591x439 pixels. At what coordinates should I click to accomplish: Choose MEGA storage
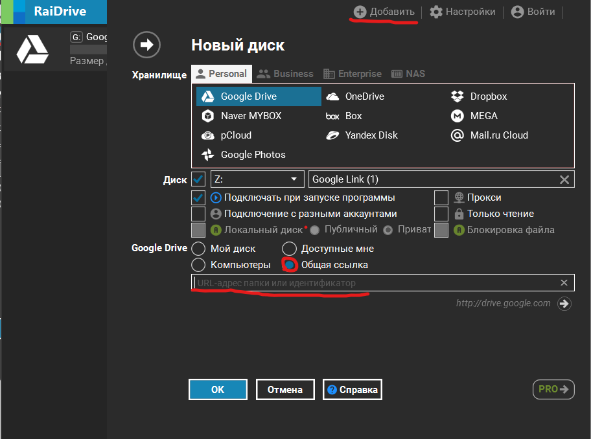(474, 116)
